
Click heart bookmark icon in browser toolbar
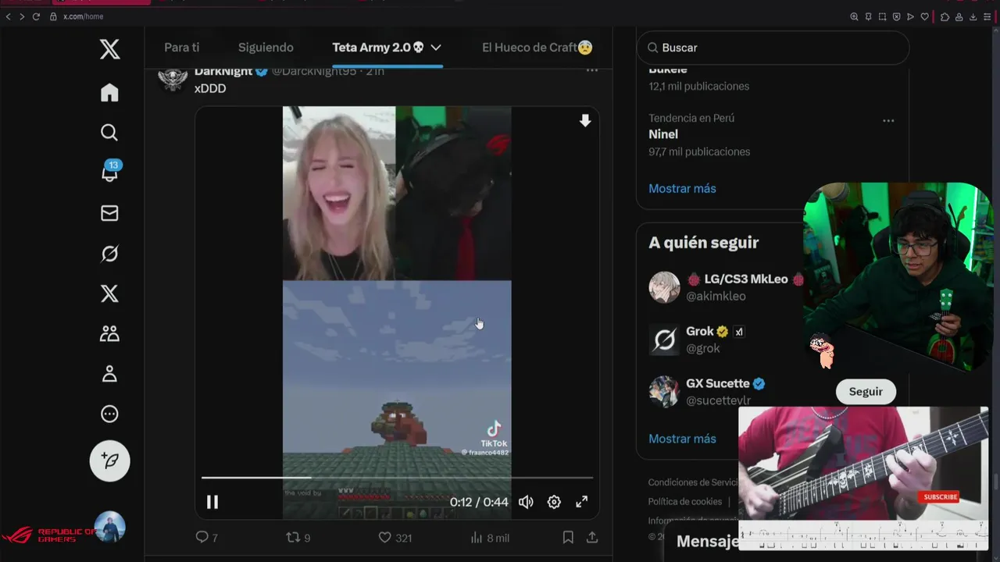pyautogui.click(x=925, y=16)
